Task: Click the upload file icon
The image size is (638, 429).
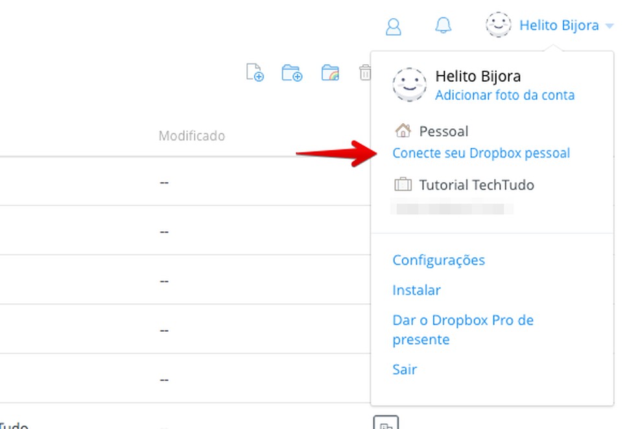Action: pyautogui.click(x=255, y=73)
